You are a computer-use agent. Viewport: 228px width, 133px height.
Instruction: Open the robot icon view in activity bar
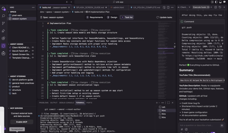tap(3, 53)
